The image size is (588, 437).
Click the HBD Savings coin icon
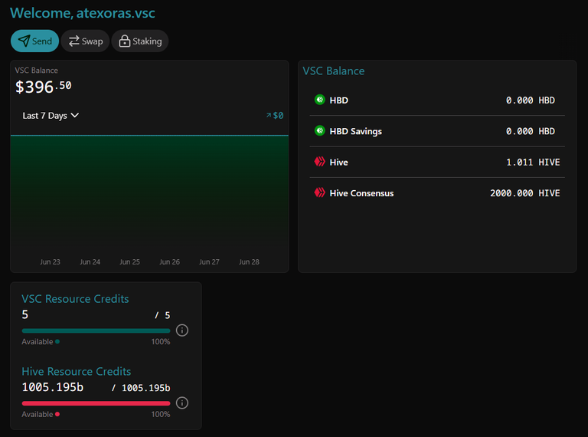[x=319, y=130]
